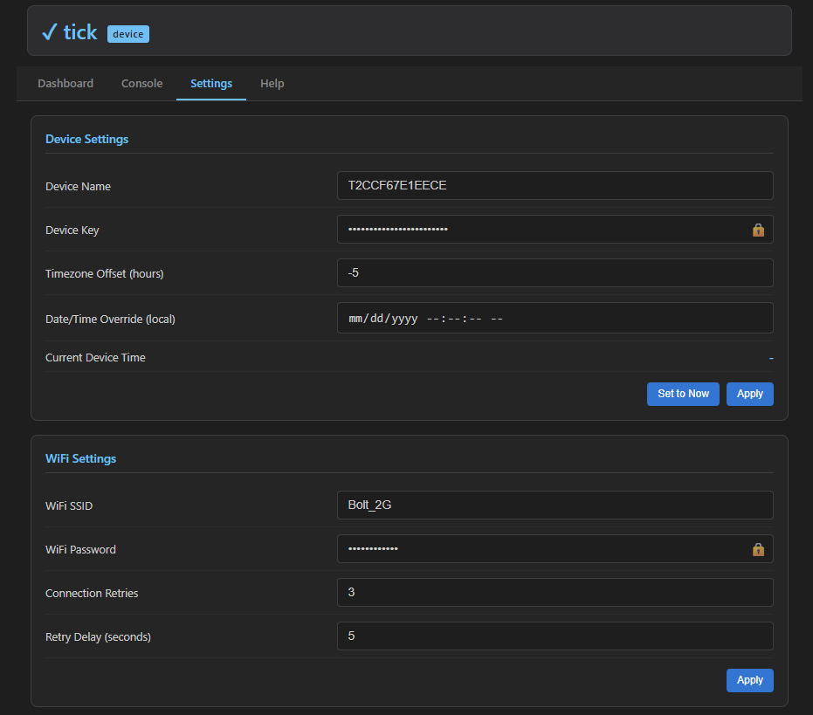Image resolution: width=813 pixels, height=715 pixels.
Task: Select the Settings tab
Action: [x=210, y=83]
